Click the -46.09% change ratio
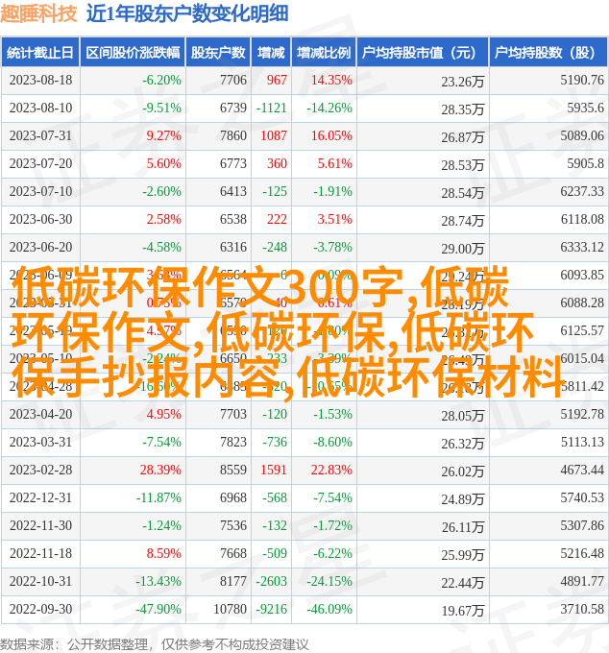 (x=329, y=610)
